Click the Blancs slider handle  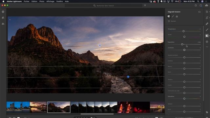pos(184,69)
